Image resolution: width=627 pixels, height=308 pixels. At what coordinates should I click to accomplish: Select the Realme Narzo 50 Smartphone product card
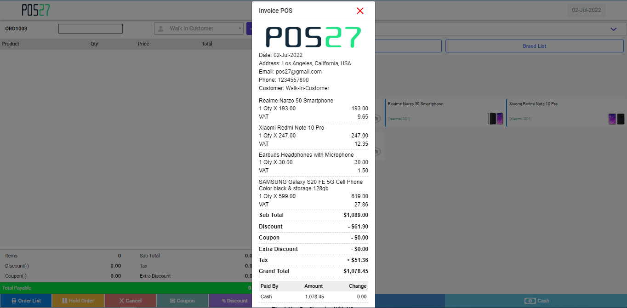(x=445, y=113)
